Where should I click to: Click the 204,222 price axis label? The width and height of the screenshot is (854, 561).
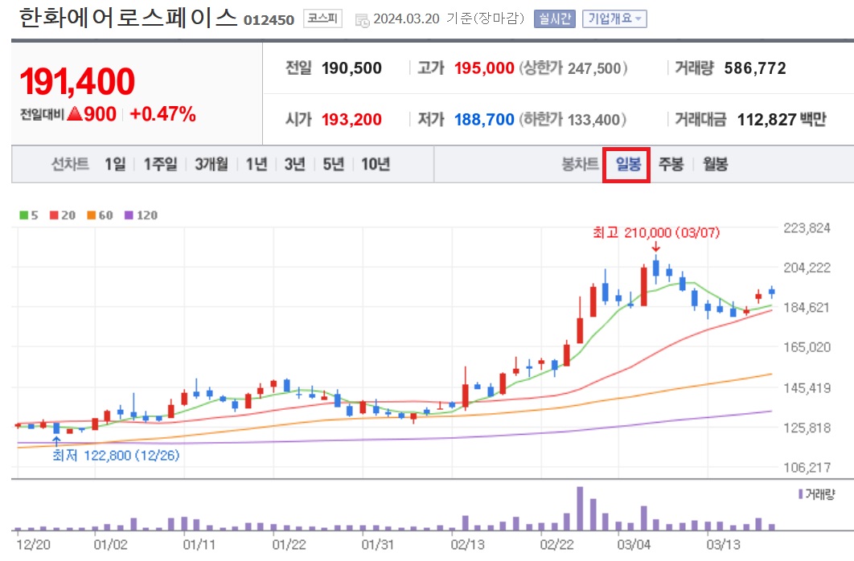point(807,267)
